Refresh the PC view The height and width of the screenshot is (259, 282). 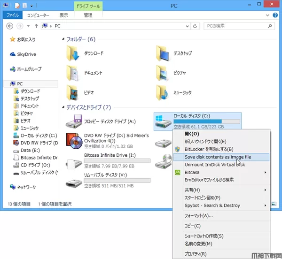coord(195,26)
